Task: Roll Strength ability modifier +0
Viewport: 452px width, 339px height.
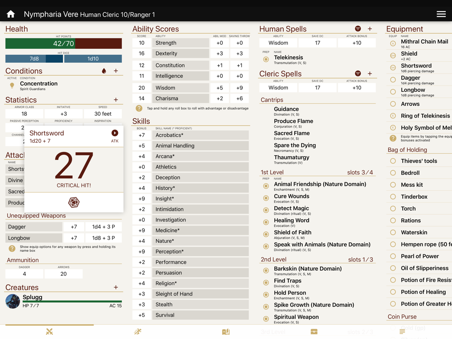Action: tap(220, 43)
